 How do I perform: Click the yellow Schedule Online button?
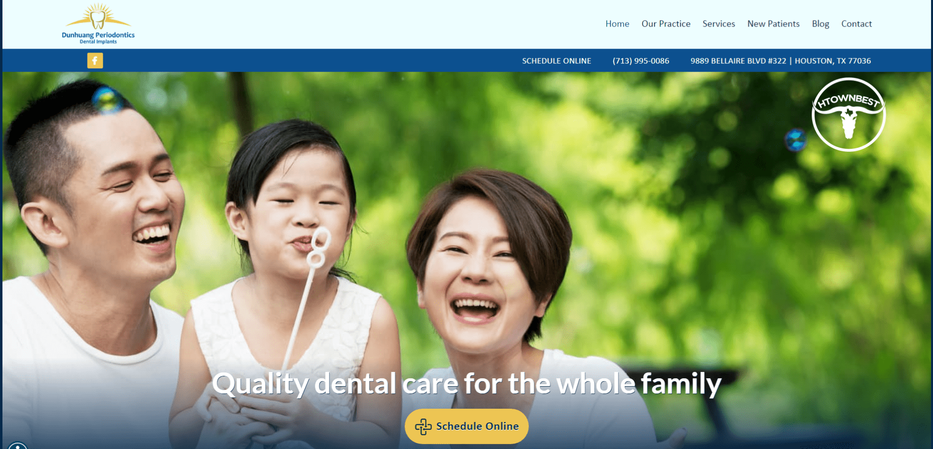pos(467,426)
